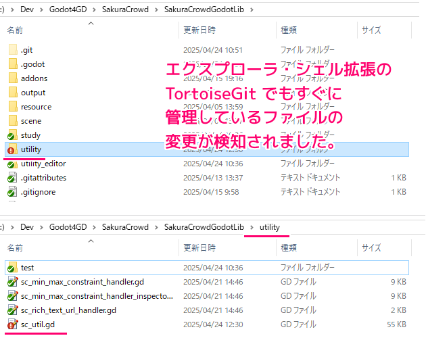Select the .git folder icon
The width and height of the screenshot is (426, 338).
point(13,50)
